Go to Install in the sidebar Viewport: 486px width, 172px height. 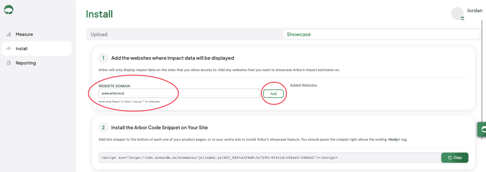coord(36,49)
